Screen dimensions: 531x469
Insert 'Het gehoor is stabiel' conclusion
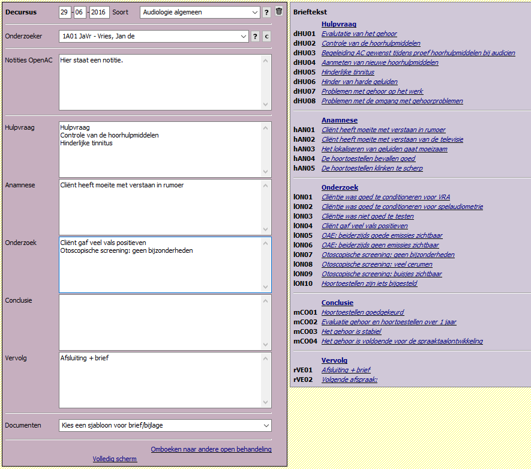(x=351, y=331)
